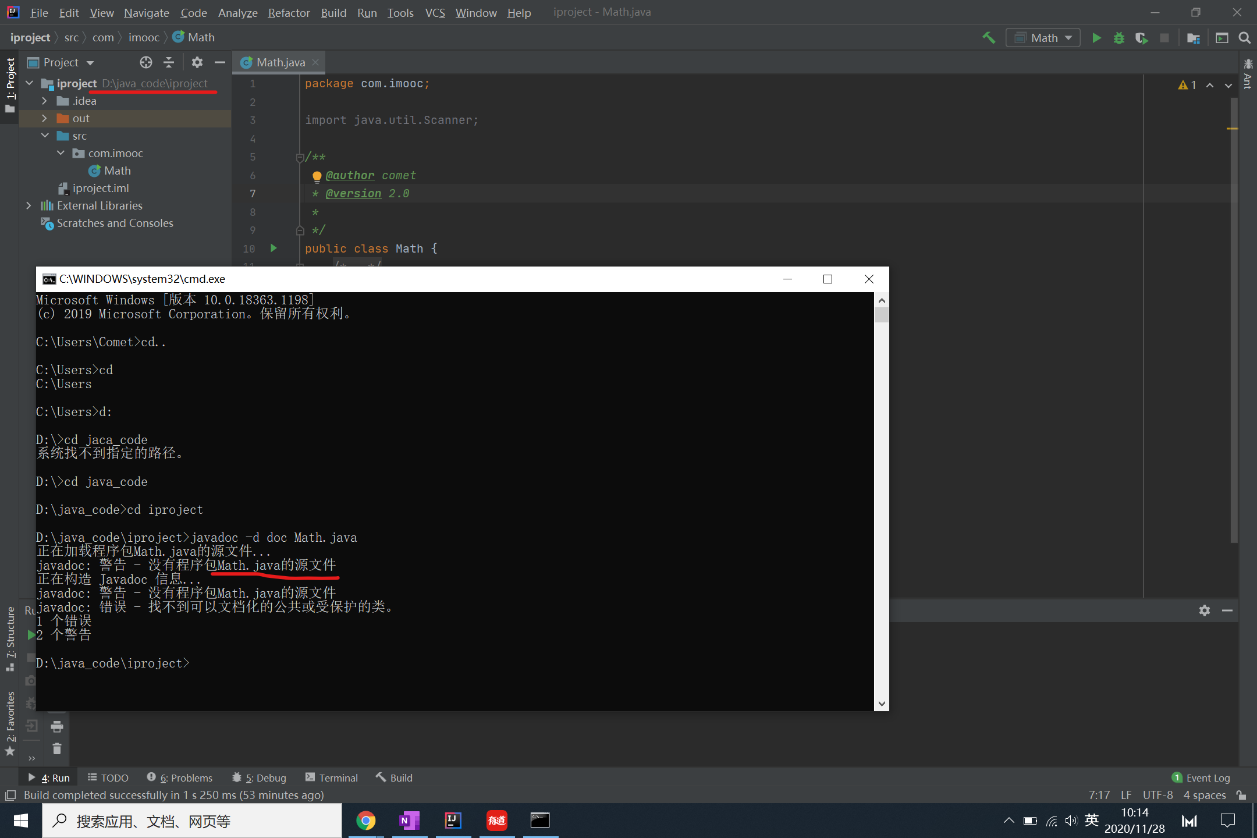Click the 4 spaces indent setting
The height and width of the screenshot is (838, 1257).
(x=1205, y=796)
